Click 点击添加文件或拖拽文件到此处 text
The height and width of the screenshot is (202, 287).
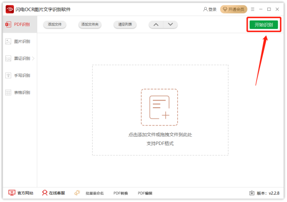(160, 135)
